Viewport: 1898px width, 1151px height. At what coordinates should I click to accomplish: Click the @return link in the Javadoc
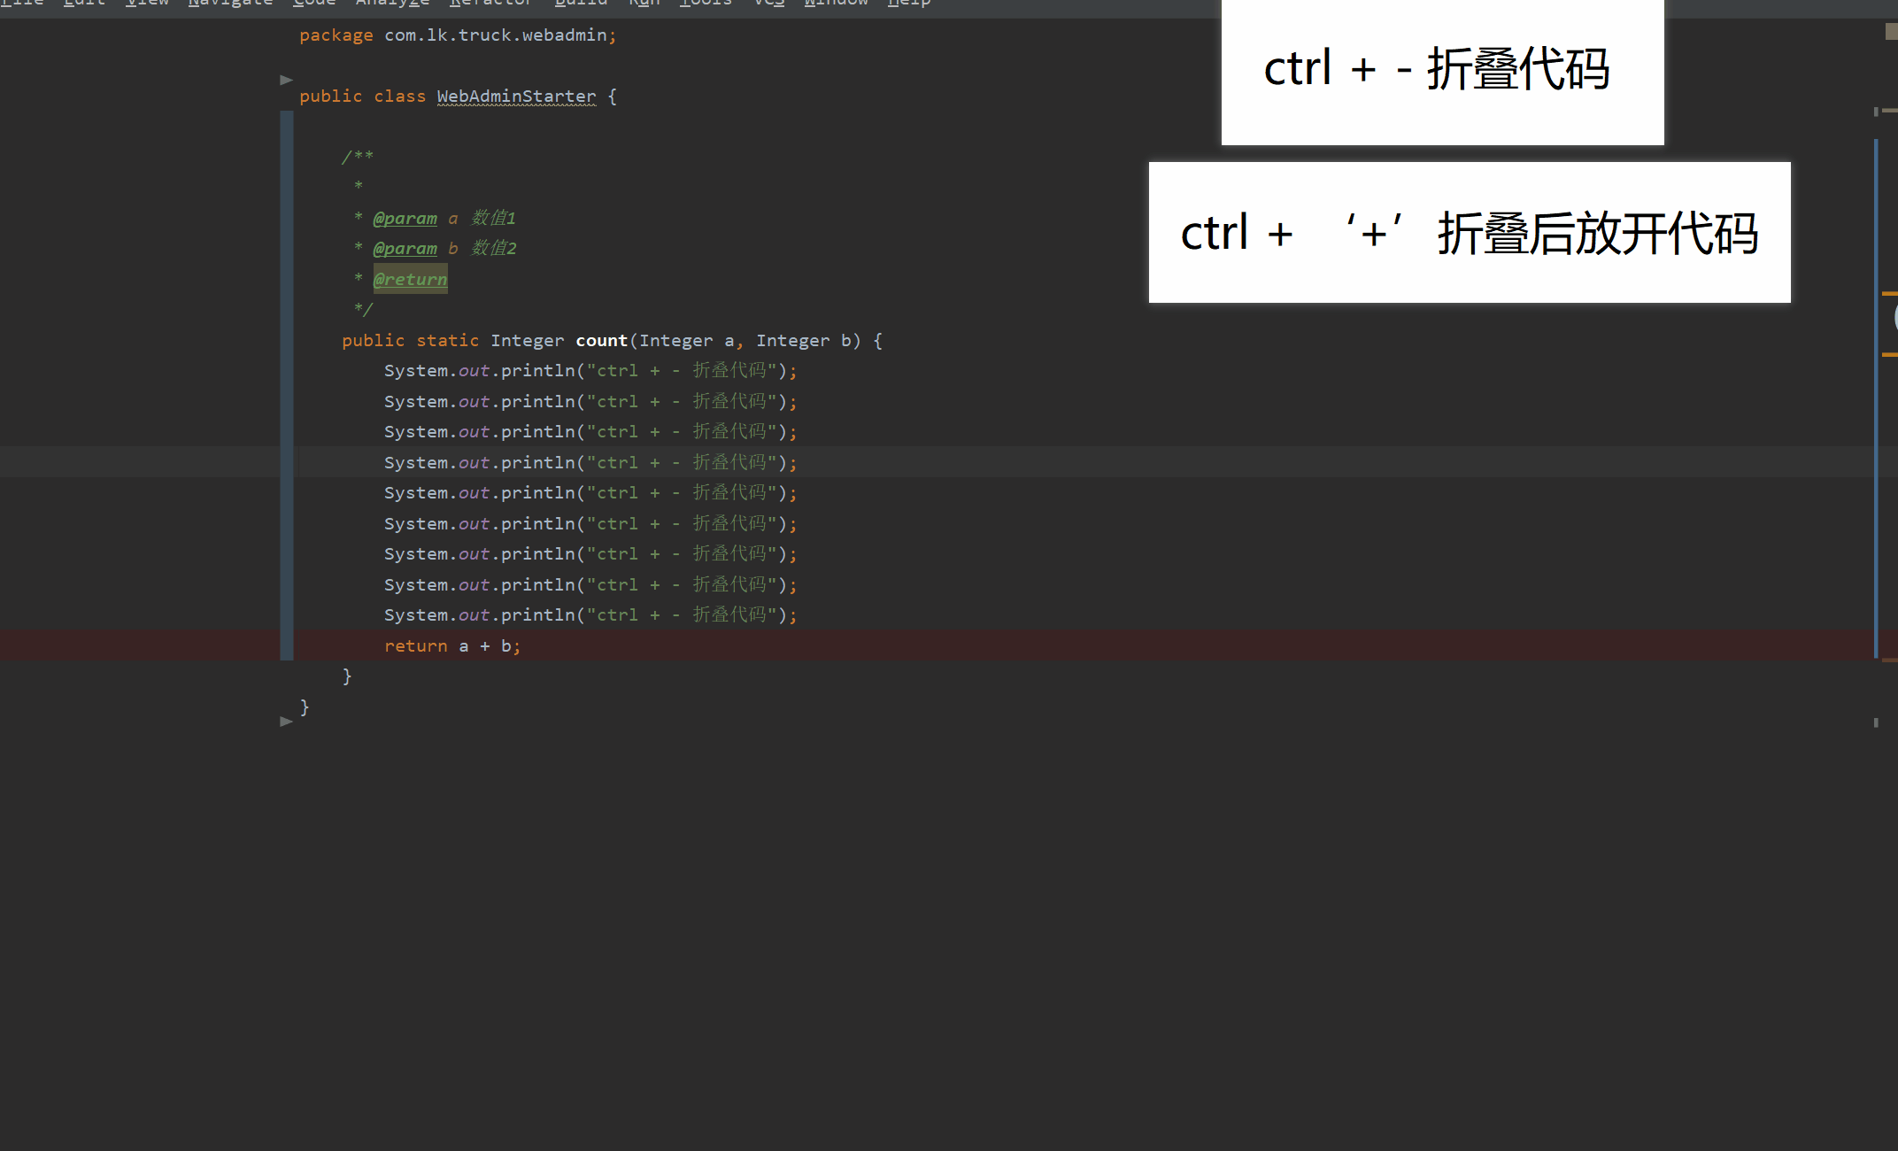[x=410, y=279]
